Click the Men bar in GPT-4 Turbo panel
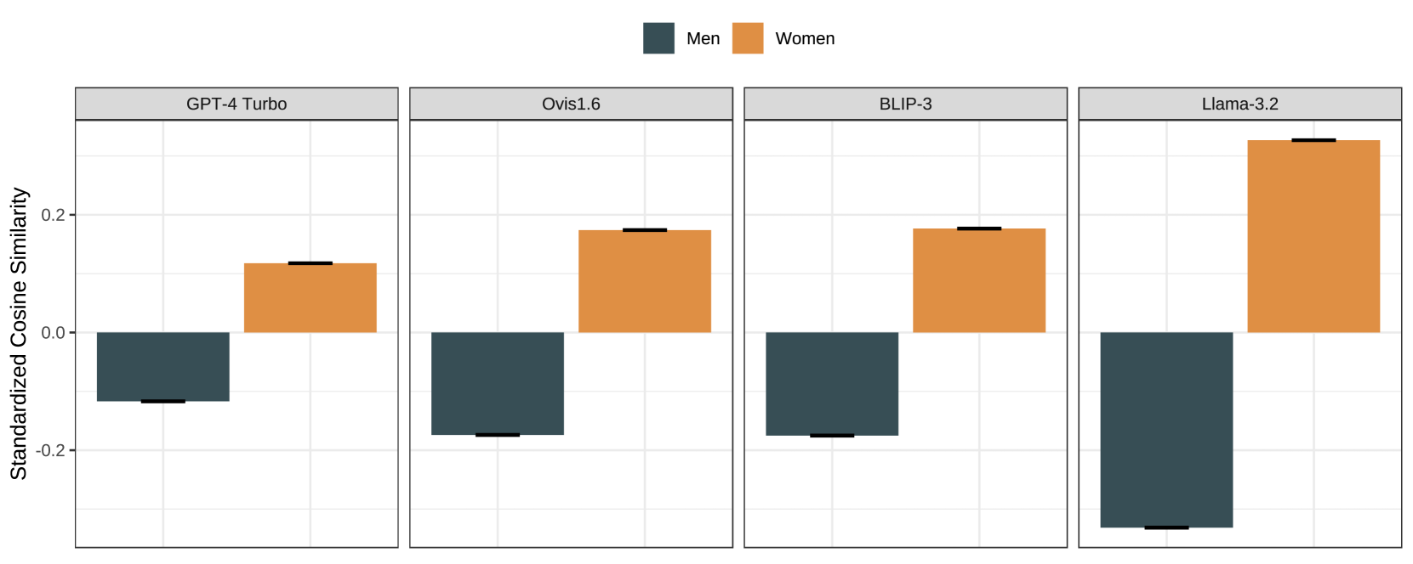Screen dimensions: 1413x564 tap(163, 366)
